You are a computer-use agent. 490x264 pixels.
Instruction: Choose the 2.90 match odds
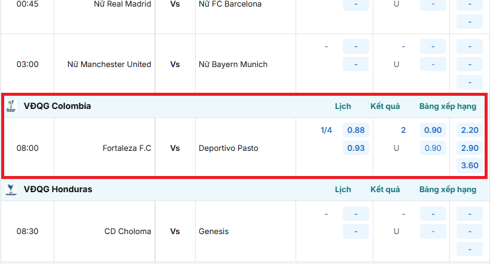pyautogui.click(x=470, y=148)
